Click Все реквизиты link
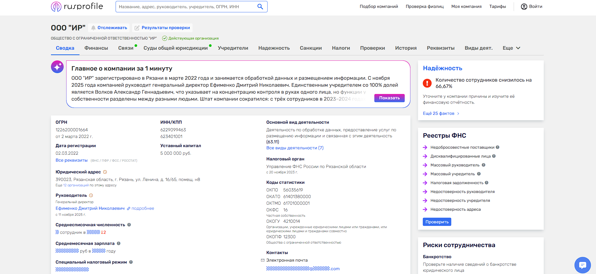Viewport: 596px width, 274px height. (x=72, y=160)
